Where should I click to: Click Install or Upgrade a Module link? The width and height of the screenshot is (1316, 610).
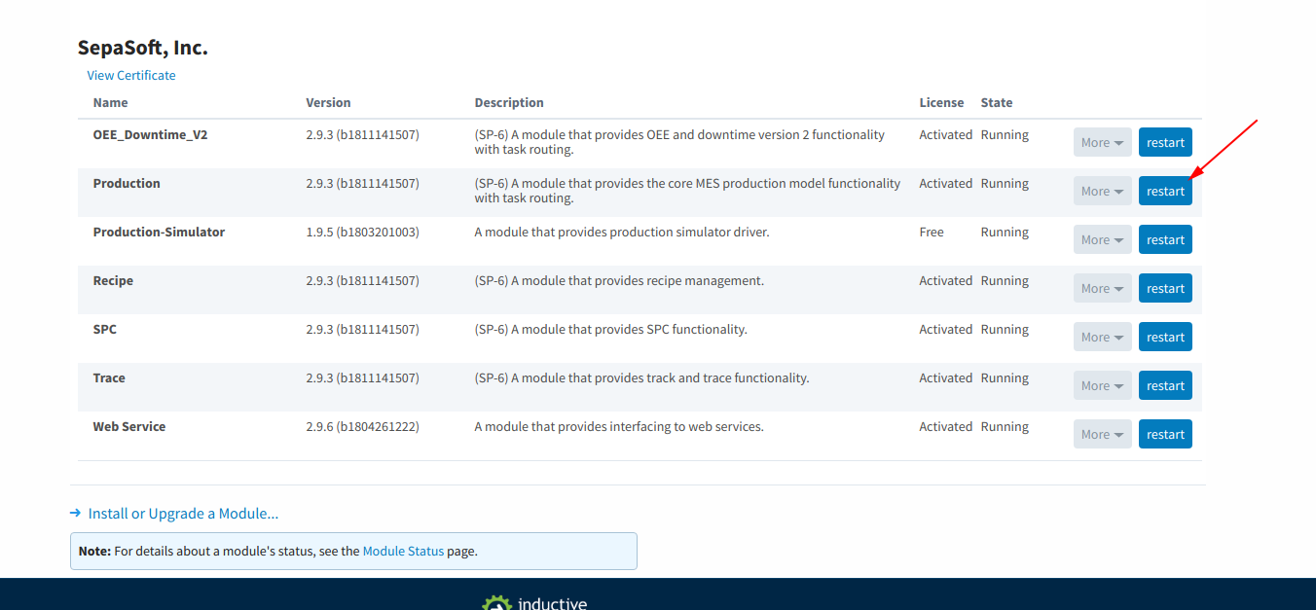point(183,513)
